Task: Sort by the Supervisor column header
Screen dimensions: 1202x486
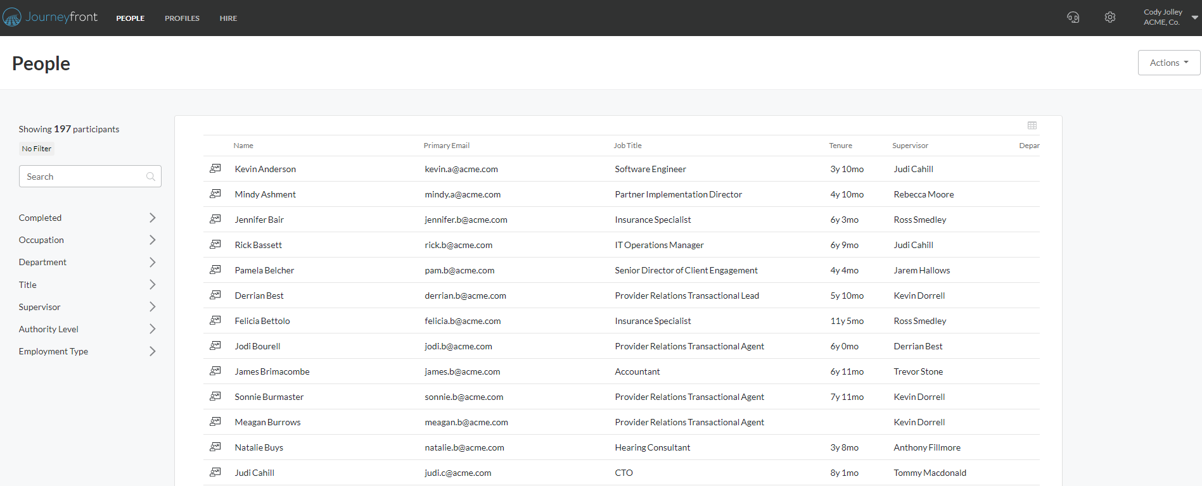Action: click(x=910, y=146)
